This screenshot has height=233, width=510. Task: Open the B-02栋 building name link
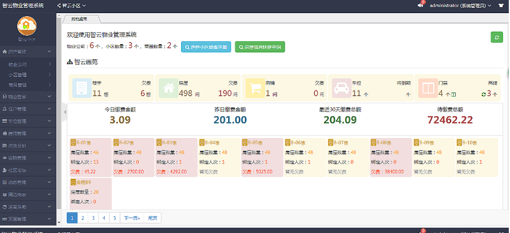[x=126, y=142]
